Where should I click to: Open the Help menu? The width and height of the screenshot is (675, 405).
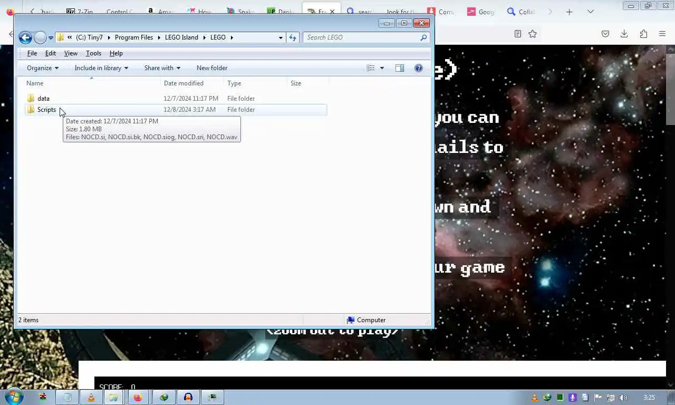point(116,53)
